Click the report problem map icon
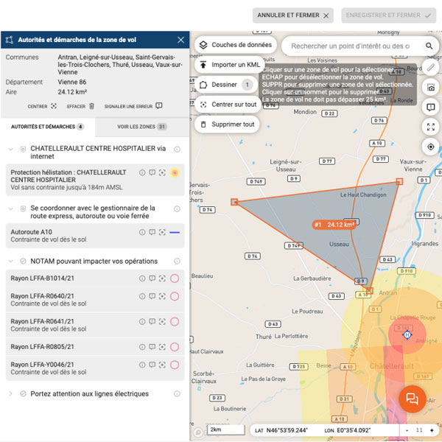Viewport: 442px width, 442px height. tap(430, 107)
